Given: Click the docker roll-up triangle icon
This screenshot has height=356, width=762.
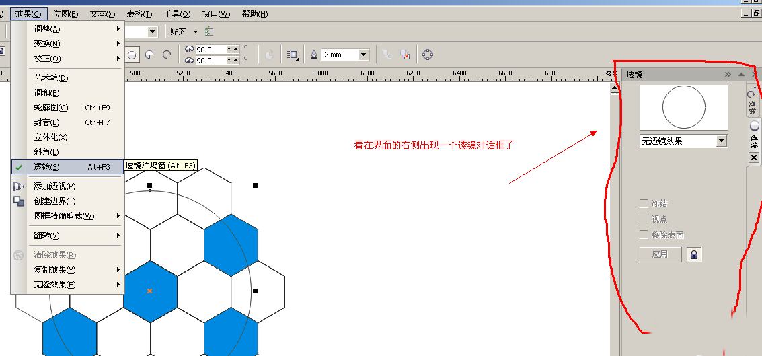Looking at the screenshot, I should [x=741, y=75].
